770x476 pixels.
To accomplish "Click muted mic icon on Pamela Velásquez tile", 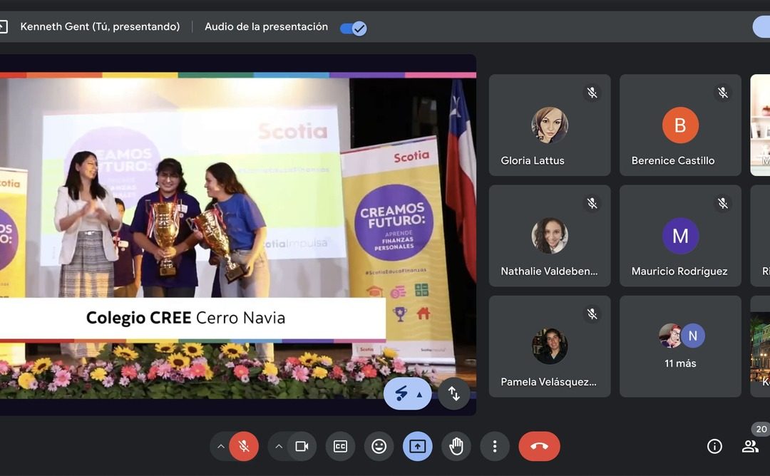I will pyautogui.click(x=592, y=314).
